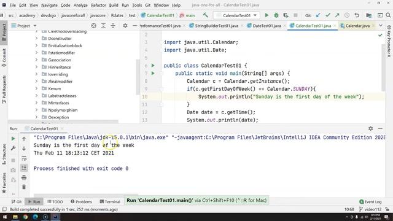393x221 pixels.
Task: Open Chrome from taskbar
Action: point(25,217)
